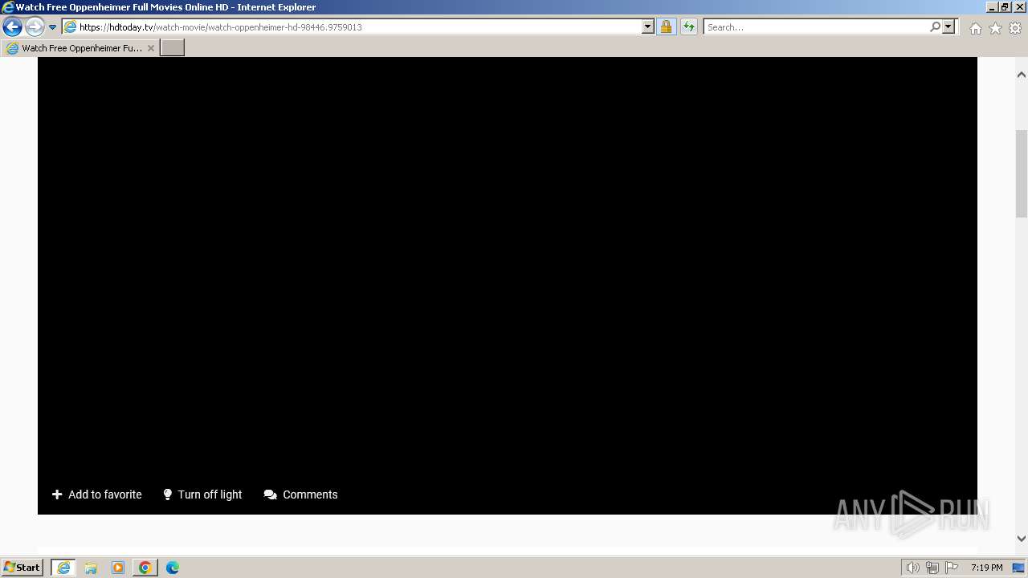This screenshot has width=1028, height=578.
Task: Open the Windows Start menu
Action: pyautogui.click(x=22, y=568)
